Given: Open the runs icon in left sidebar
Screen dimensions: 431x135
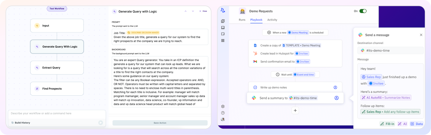Looking at the screenshot, I should 223,21.
